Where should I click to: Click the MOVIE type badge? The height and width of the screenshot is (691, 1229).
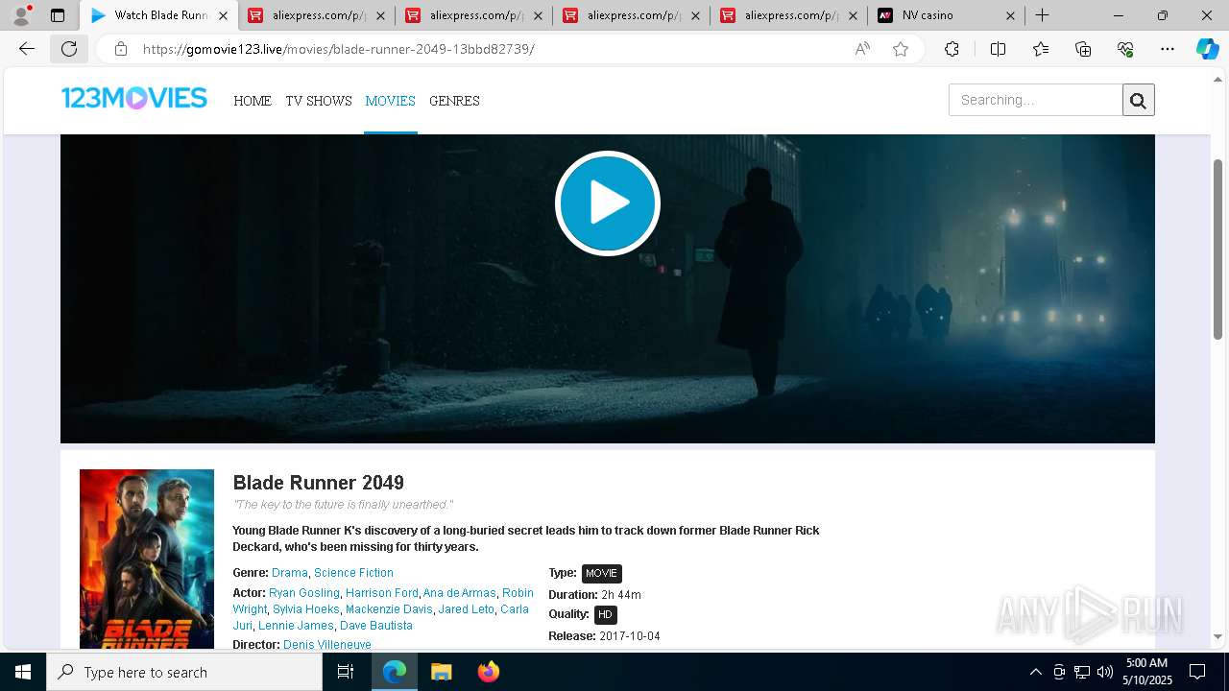602,574
